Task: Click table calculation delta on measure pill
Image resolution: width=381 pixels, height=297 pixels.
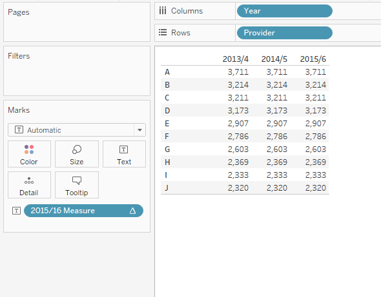Action: [132, 211]
